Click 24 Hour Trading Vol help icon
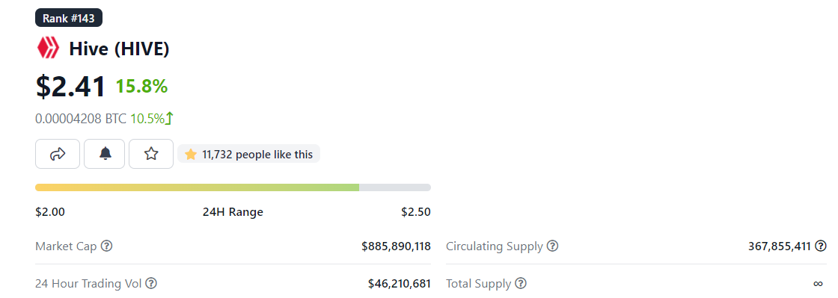This screenshot has width=838, height=298. pyautogui.click(x=151, y=284)
